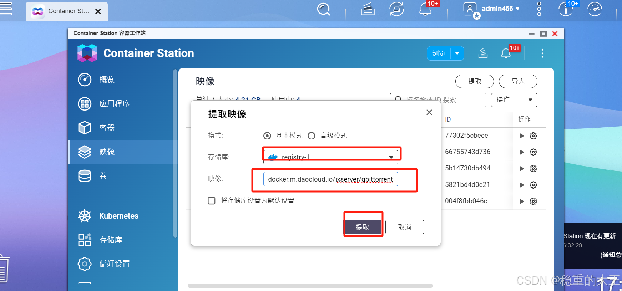This screenshot has height=291, width=622.
Task: Click the 提取 pull button above table
Action: [475, 81]
